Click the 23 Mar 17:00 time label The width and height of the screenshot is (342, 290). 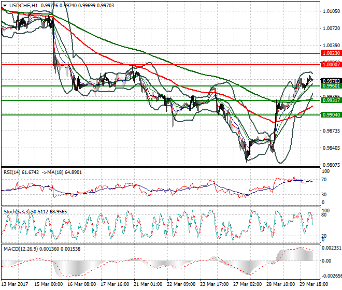214,284
